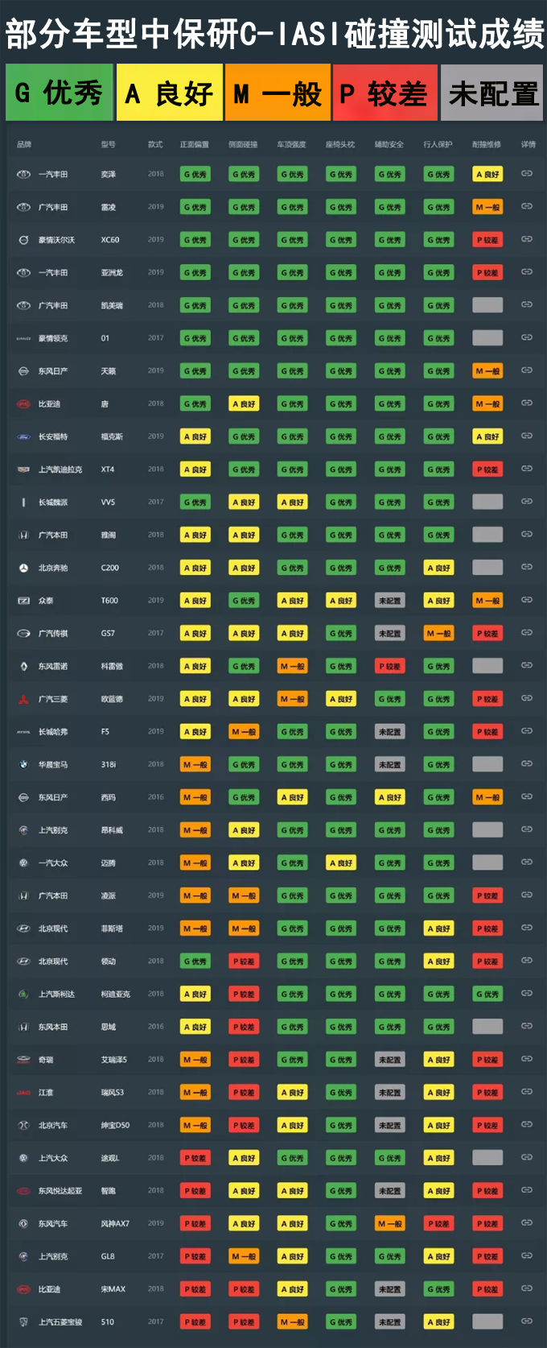Click the model name 欧蓝德

coord(112,699)
